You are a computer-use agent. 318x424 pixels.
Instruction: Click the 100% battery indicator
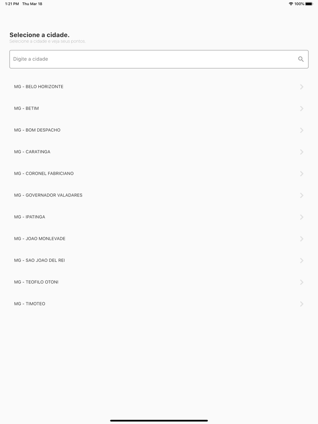coord(299,4)
